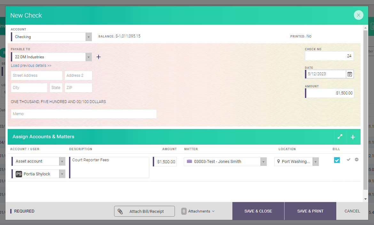374x225 pixels.
Task: Click the paperclip icon on Attach Bill/Receipt
Action: (120, 211)
